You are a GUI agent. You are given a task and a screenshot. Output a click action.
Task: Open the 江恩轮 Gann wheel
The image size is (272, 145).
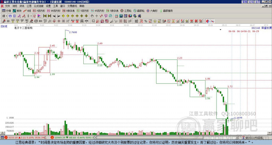(126, 11)
